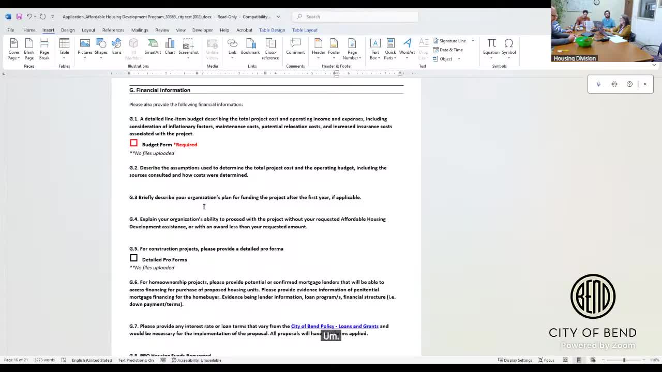662x372 pixels.
Task: Open the Table Design tab
Action: [272, 30]
